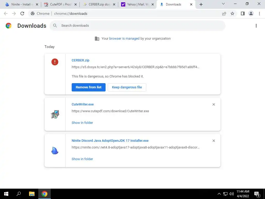Click the ninite.com source URL
Image resolution: width=265 pixels, height=199 pixels.
136,147
